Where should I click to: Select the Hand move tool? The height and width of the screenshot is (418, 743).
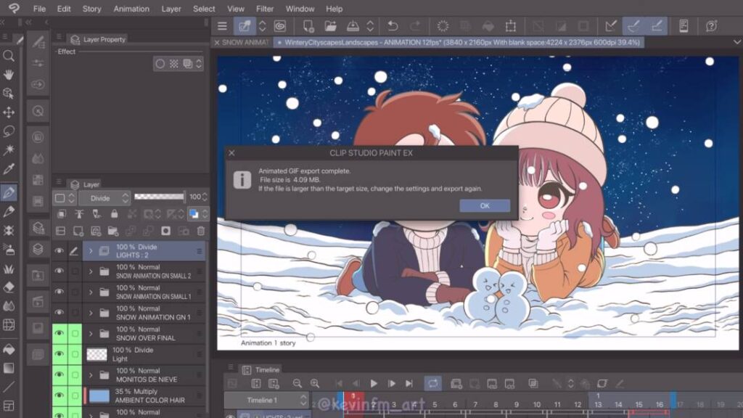(9, 75)
